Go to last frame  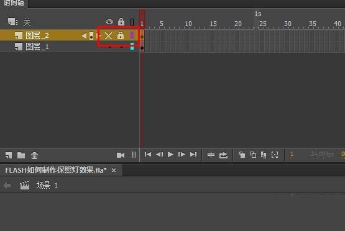pos(193,155)
